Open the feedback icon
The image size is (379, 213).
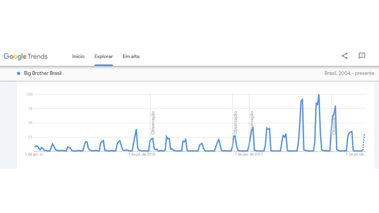coord(362,56)
